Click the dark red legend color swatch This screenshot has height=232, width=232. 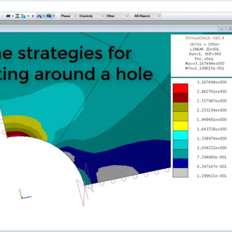(180, 97)
